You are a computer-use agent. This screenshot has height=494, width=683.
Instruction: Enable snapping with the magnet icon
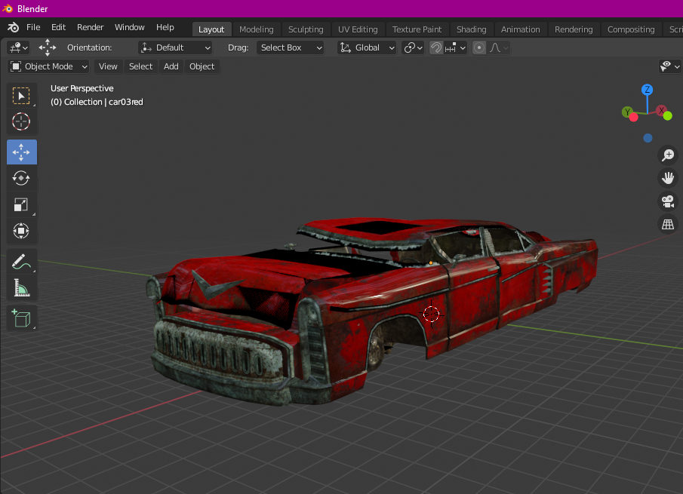[x=436, y=48]
